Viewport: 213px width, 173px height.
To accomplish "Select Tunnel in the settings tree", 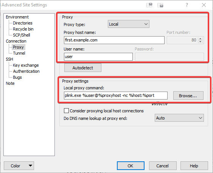I will 19,53.
